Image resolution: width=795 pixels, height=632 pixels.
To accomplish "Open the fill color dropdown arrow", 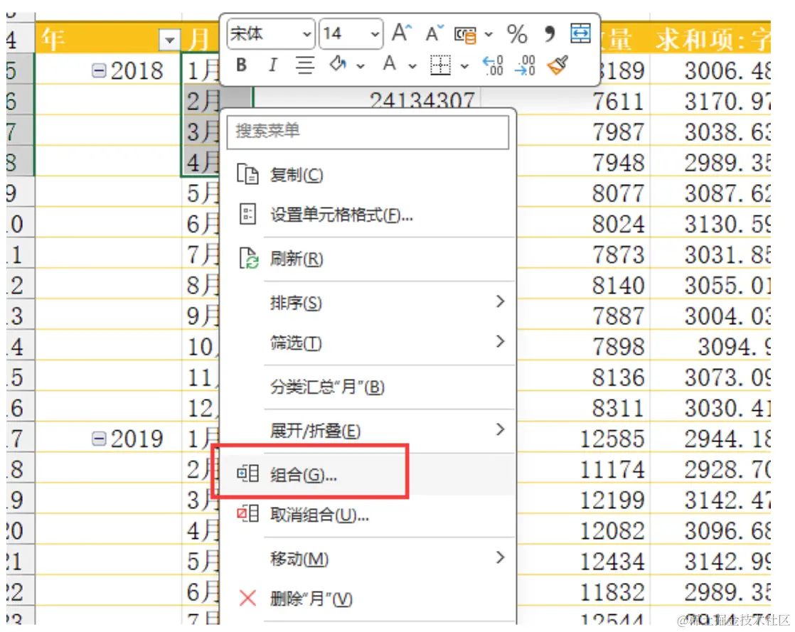I will point(361,66).
